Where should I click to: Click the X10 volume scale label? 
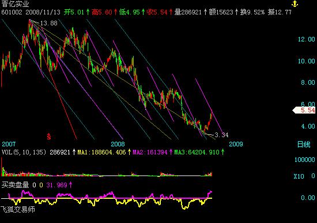(x=299, y=176)
